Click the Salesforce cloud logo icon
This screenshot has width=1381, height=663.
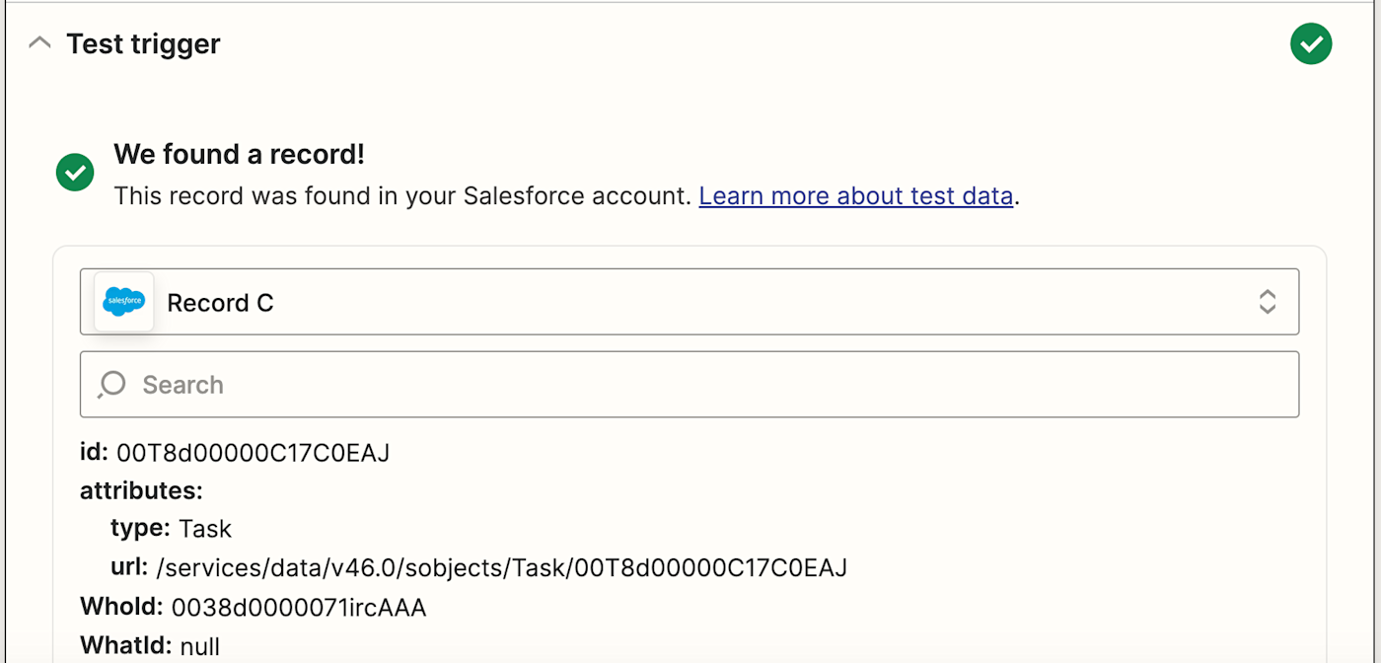(124, 302)
